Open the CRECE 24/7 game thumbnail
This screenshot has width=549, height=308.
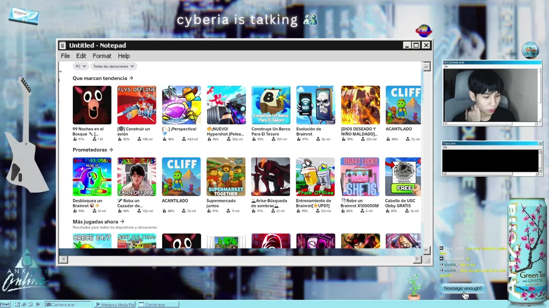point(92,241)
